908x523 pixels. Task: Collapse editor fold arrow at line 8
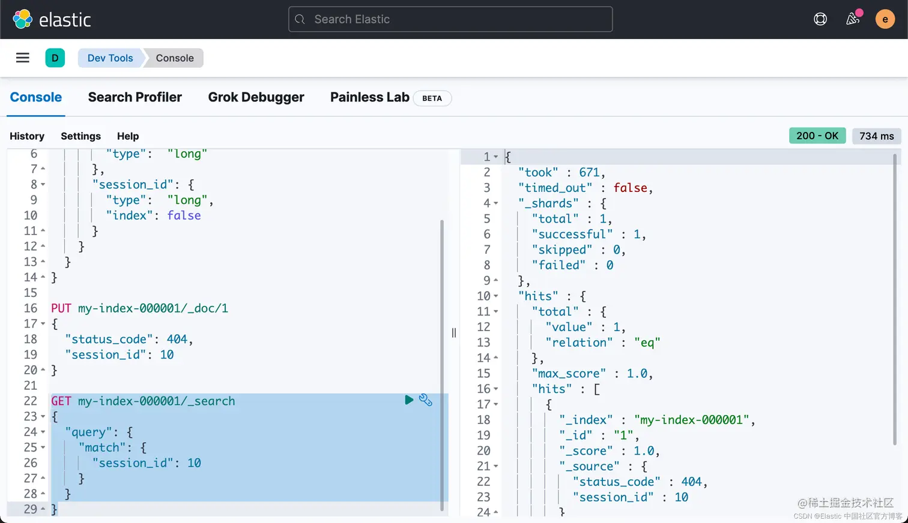(43, 185)
